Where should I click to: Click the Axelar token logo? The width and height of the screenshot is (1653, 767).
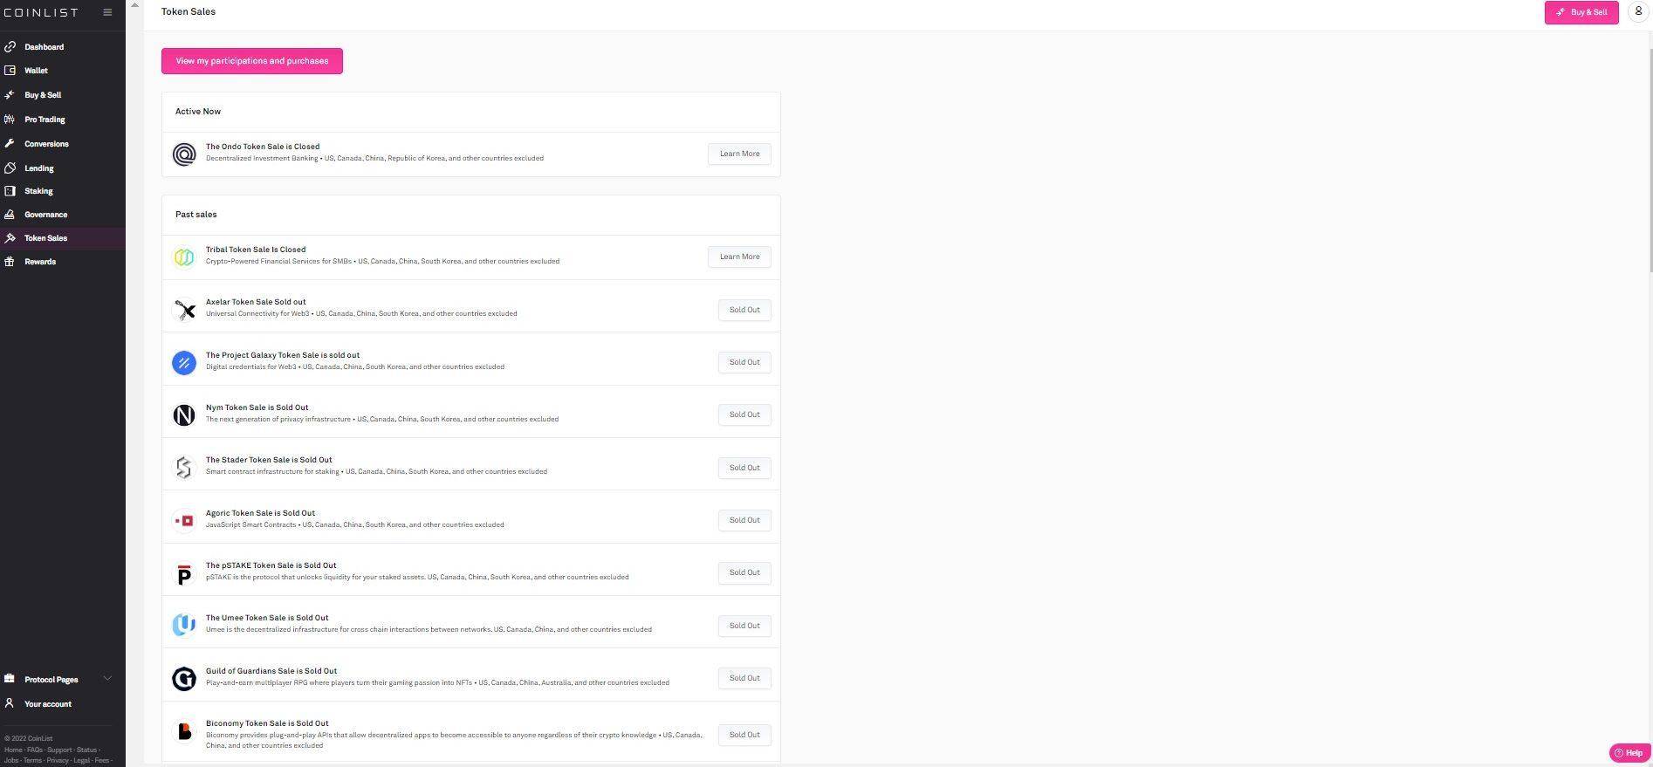click(184, 310)
